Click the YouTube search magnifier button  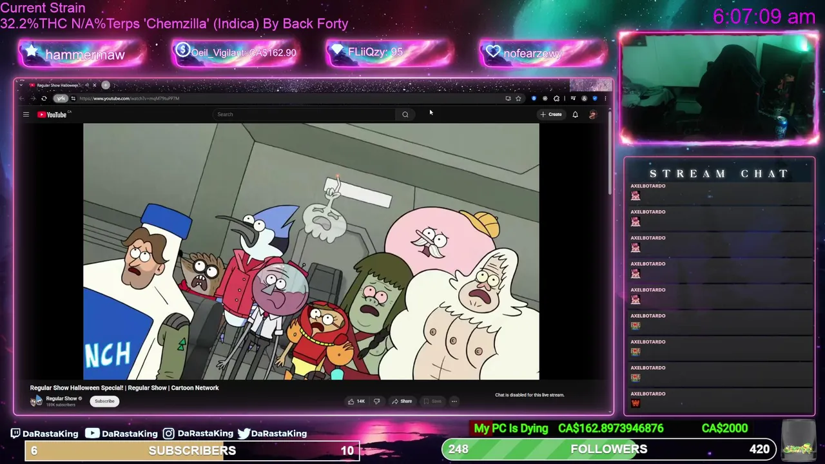[405, 115]
